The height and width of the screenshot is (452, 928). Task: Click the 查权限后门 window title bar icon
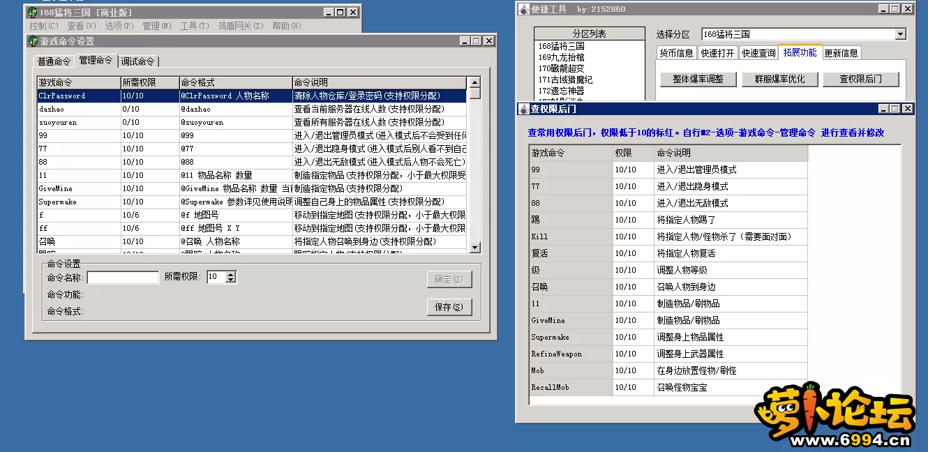click(524, 109)
